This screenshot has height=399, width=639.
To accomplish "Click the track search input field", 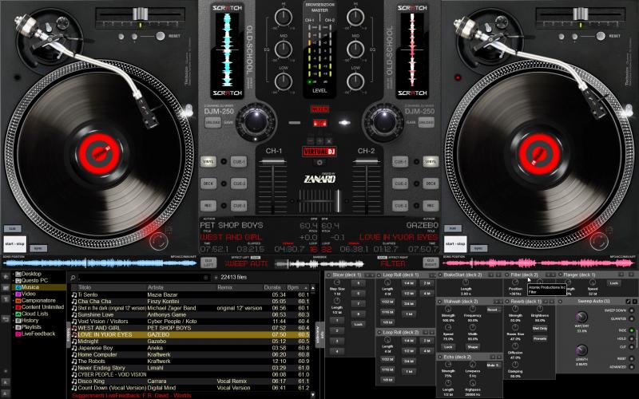I will 144,278.
